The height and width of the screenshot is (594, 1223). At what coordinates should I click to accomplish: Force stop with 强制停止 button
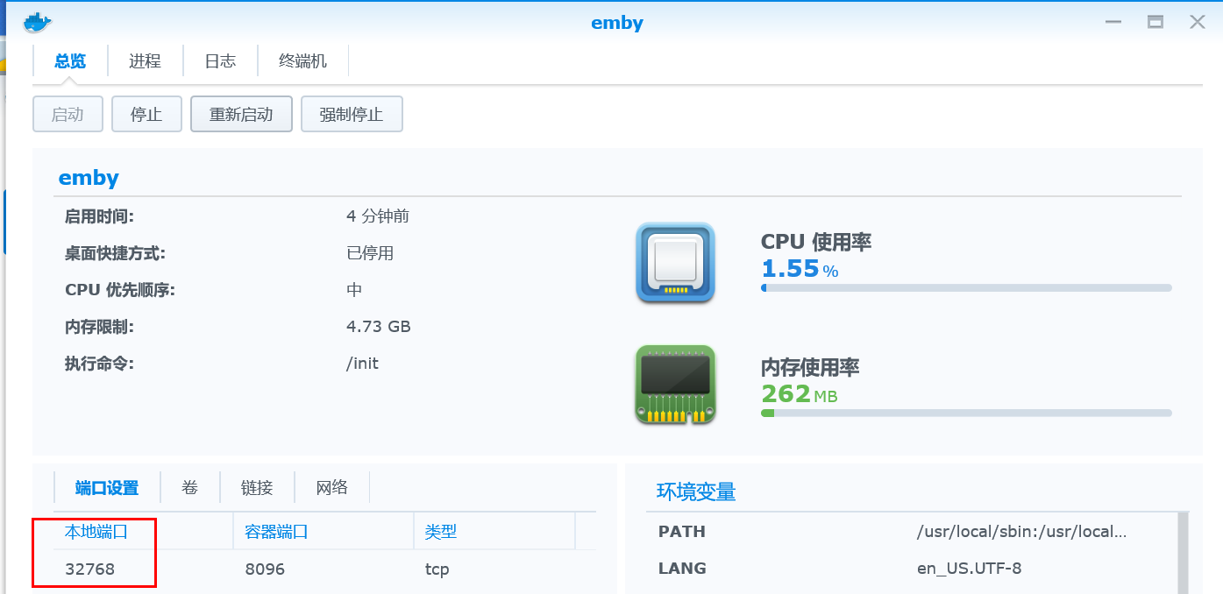352,114
